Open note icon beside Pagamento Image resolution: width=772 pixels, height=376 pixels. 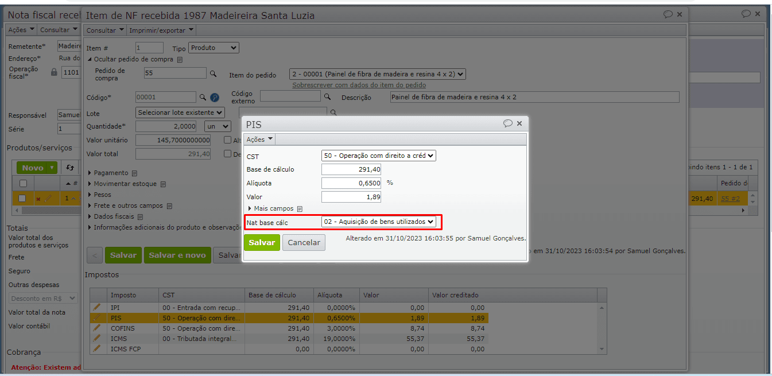tap(134, 173)
